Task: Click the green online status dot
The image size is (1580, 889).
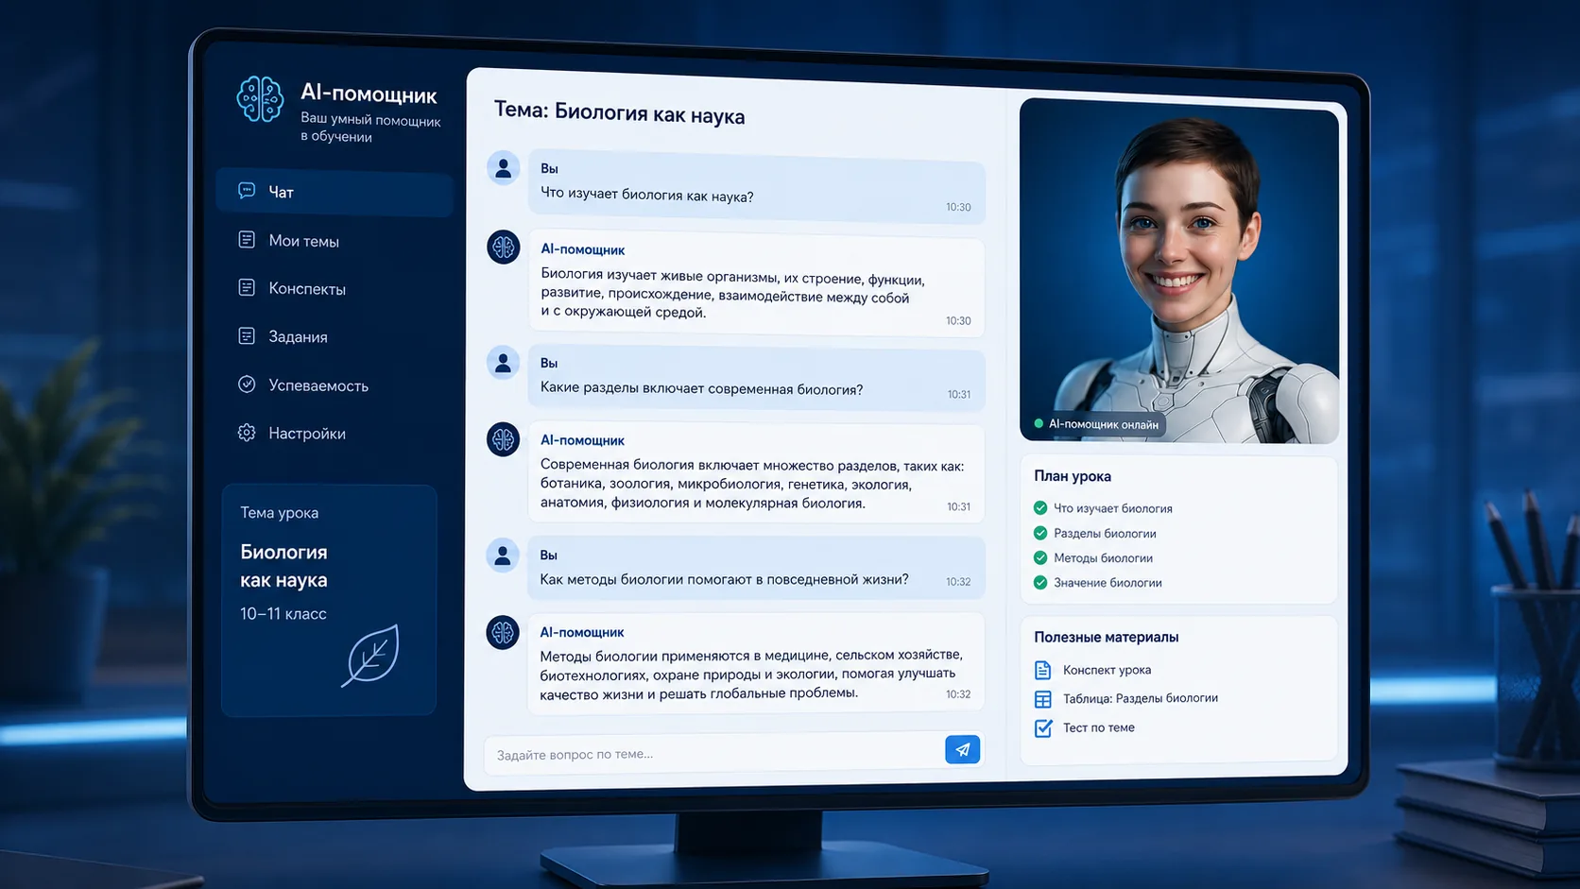Action: [1039, 424]
